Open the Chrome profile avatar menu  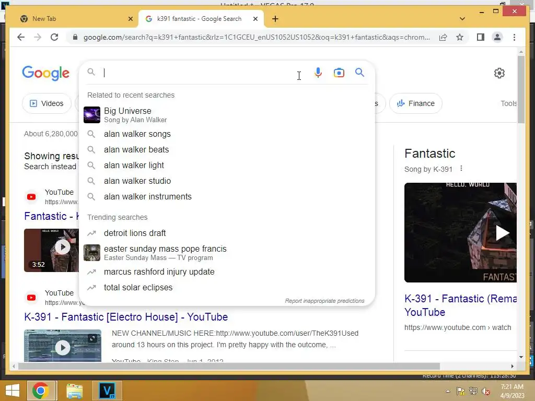497,37
